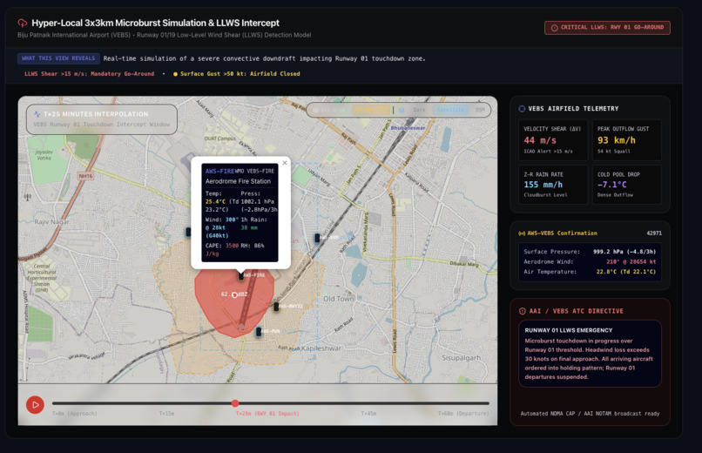702x453 pixels.
Task: Jump to T+28m (RWY 01 Impact) label
Action: [x=267, y=414]
